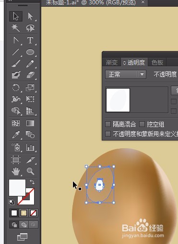Choose the Line Segment tool
The image size is (178, 244).
[x=16, y=52]
